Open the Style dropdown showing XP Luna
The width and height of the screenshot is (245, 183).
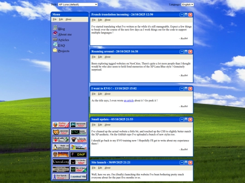pyautogui.click(x=78, y=5)
